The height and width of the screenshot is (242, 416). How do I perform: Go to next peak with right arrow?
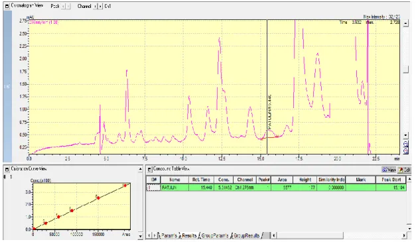click(68, 6)
